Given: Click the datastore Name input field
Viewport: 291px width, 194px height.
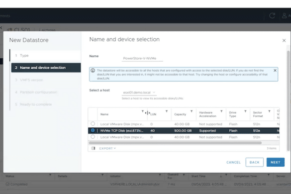Looking at the screenshot, I should (x=142, y=58).
